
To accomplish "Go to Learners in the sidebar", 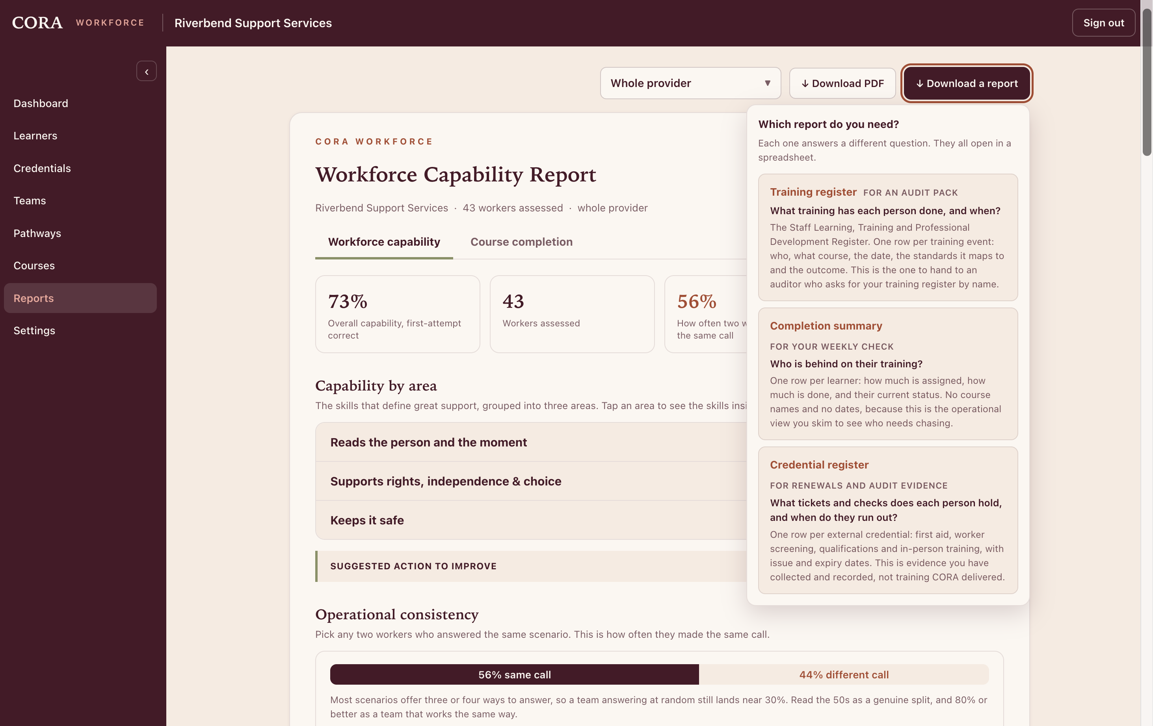I will click(x=80, y=136).
